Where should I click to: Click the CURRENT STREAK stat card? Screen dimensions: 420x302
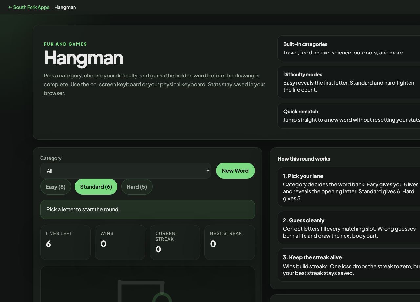(x=175, y=242)
